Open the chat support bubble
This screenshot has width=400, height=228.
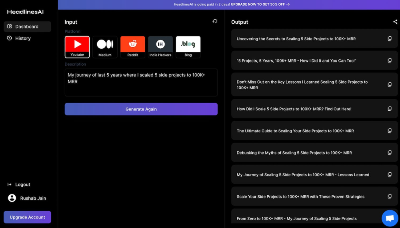(390, 218)
